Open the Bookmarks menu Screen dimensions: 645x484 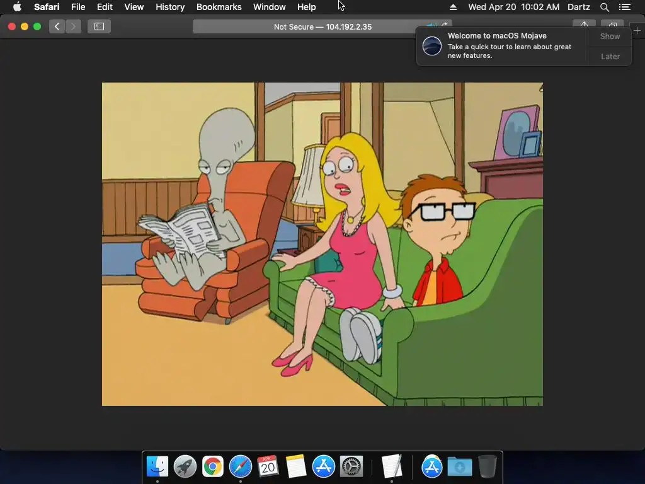[x=219, y=7]
